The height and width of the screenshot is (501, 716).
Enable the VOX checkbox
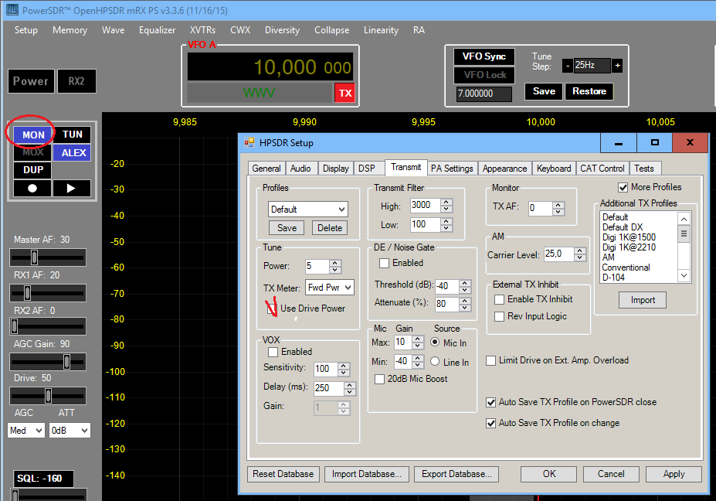click(273, 352)
